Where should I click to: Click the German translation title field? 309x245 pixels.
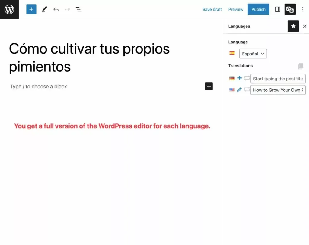(278, 79)
